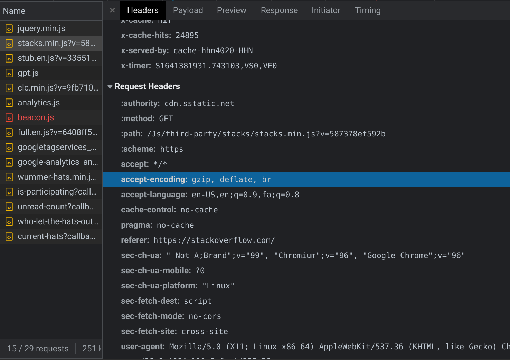Select the analytics.js request
This screenshot has height=360, width=510.
point(51,103)
